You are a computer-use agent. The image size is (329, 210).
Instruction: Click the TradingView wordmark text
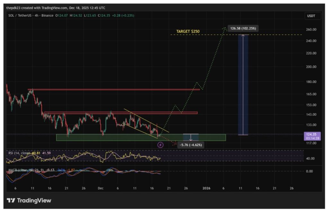[34, 201]
